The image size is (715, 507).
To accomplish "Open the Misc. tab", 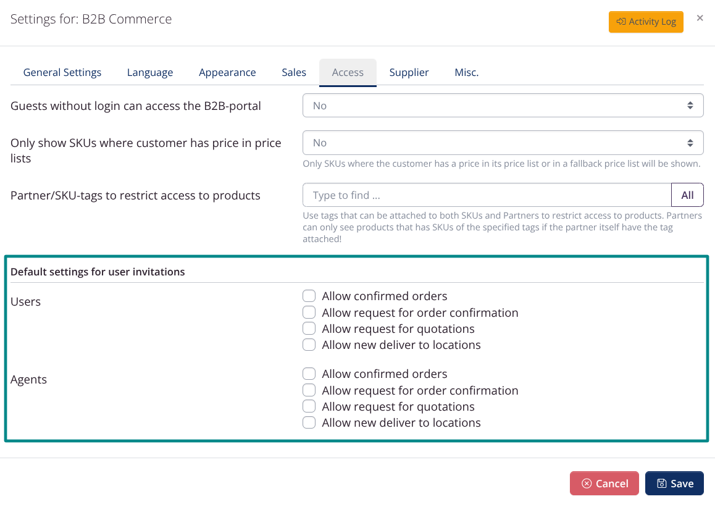I will point(466,72).
